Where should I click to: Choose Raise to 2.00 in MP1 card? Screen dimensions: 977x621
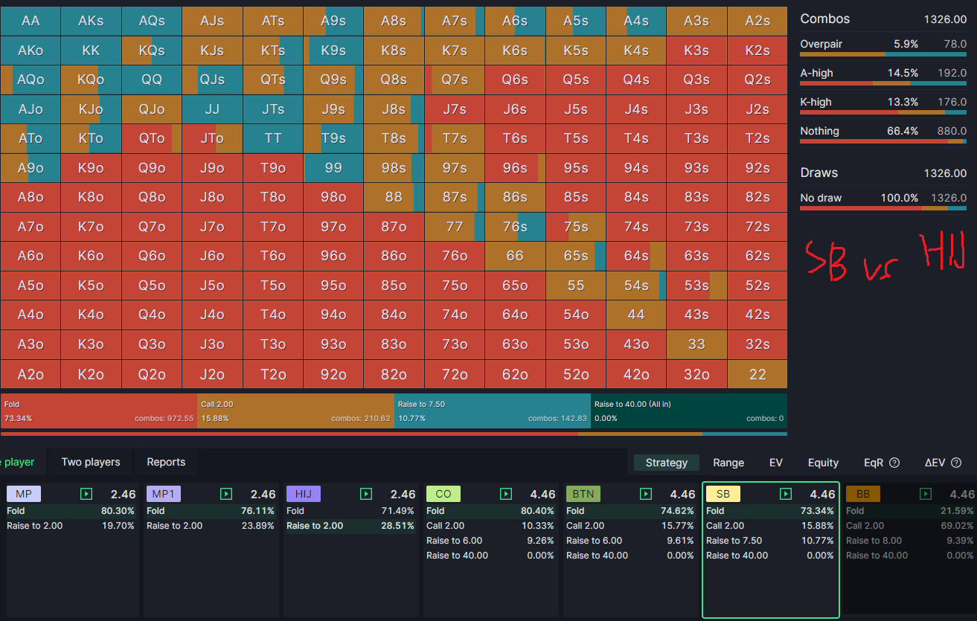click(x=211, y=526)
